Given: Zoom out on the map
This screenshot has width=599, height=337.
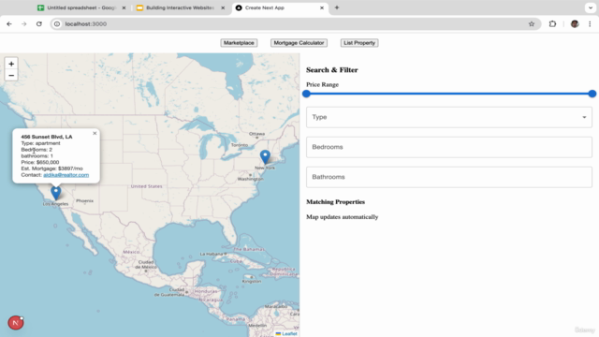Looking at the screenshot, I should point(11,75).
